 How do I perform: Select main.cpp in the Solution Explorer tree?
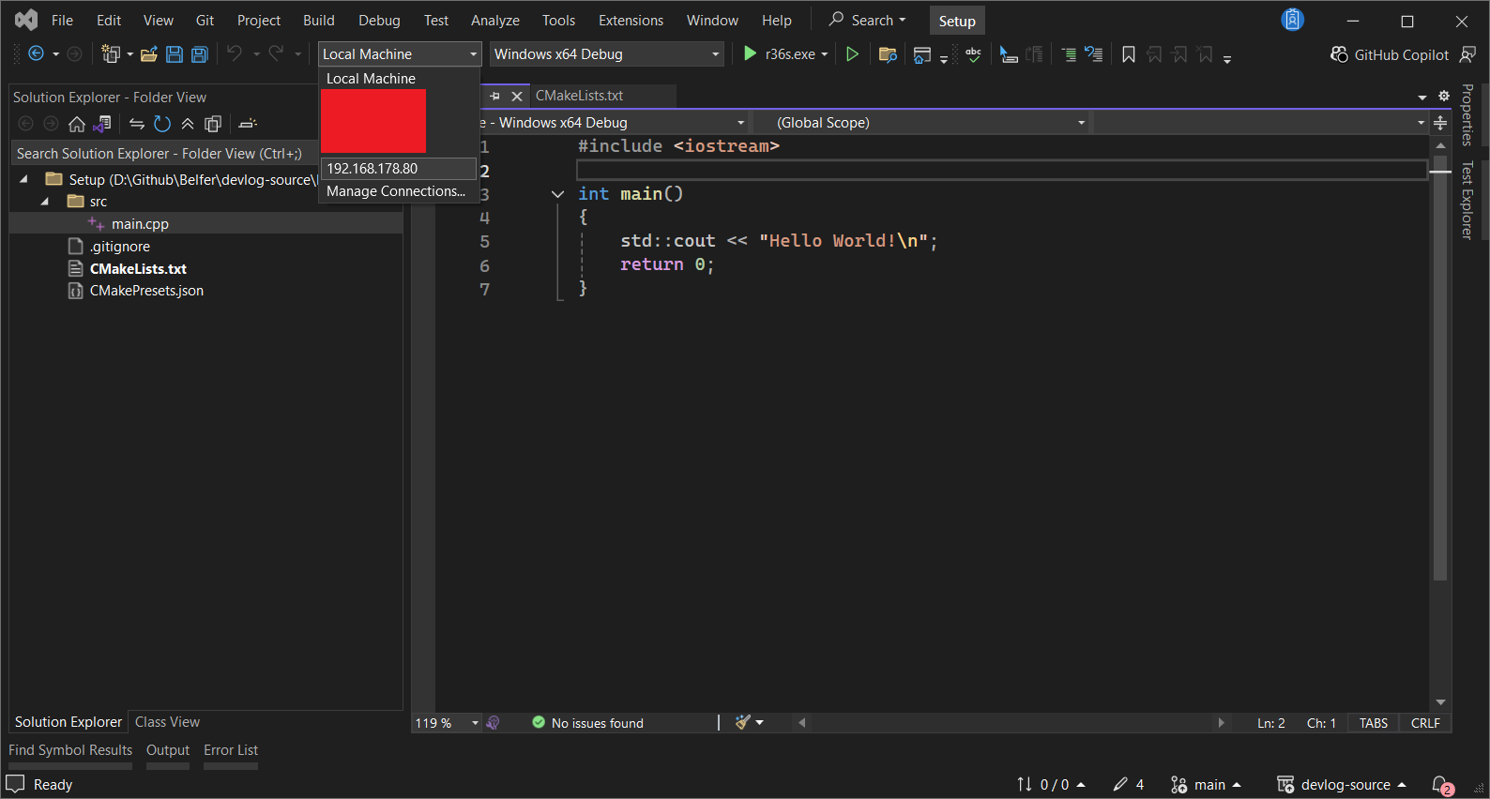140,224
